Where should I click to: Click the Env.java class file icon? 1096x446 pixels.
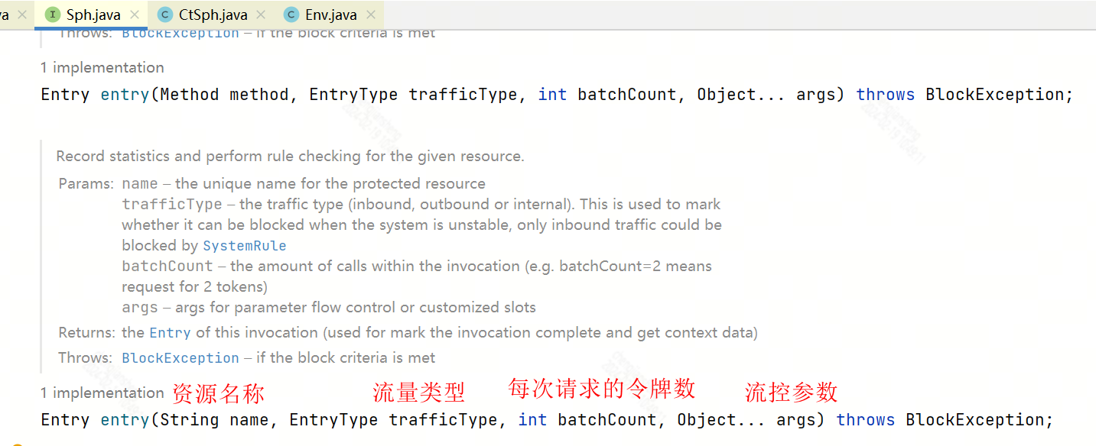(291, 15)
